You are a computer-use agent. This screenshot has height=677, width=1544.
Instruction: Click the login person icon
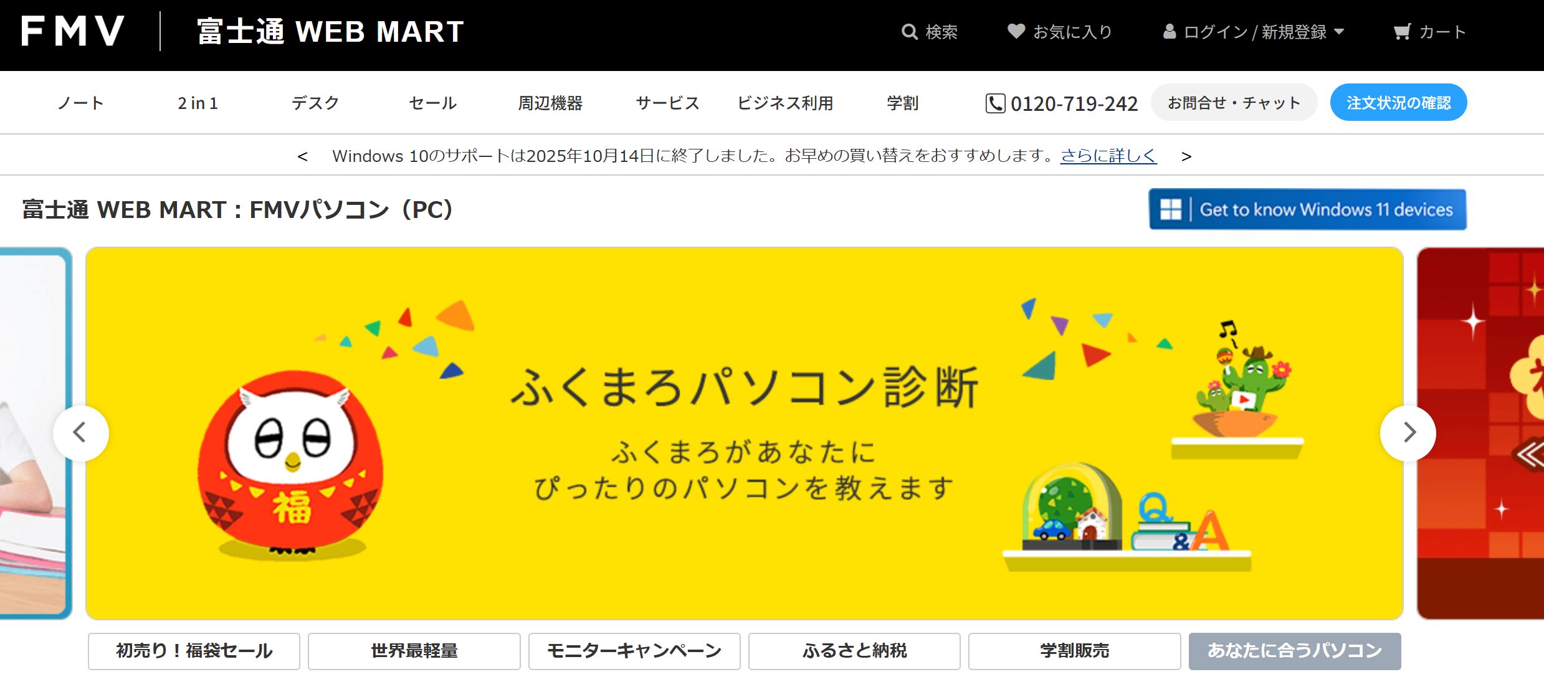coord(1169,31)
